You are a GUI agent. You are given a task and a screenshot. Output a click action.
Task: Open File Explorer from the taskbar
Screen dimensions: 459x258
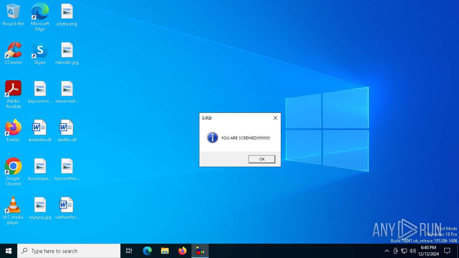[x=165, y=251]
